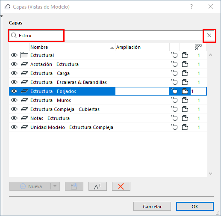Click lock icon of Estructural folder
Screen dimensions: 221x216
174,55
